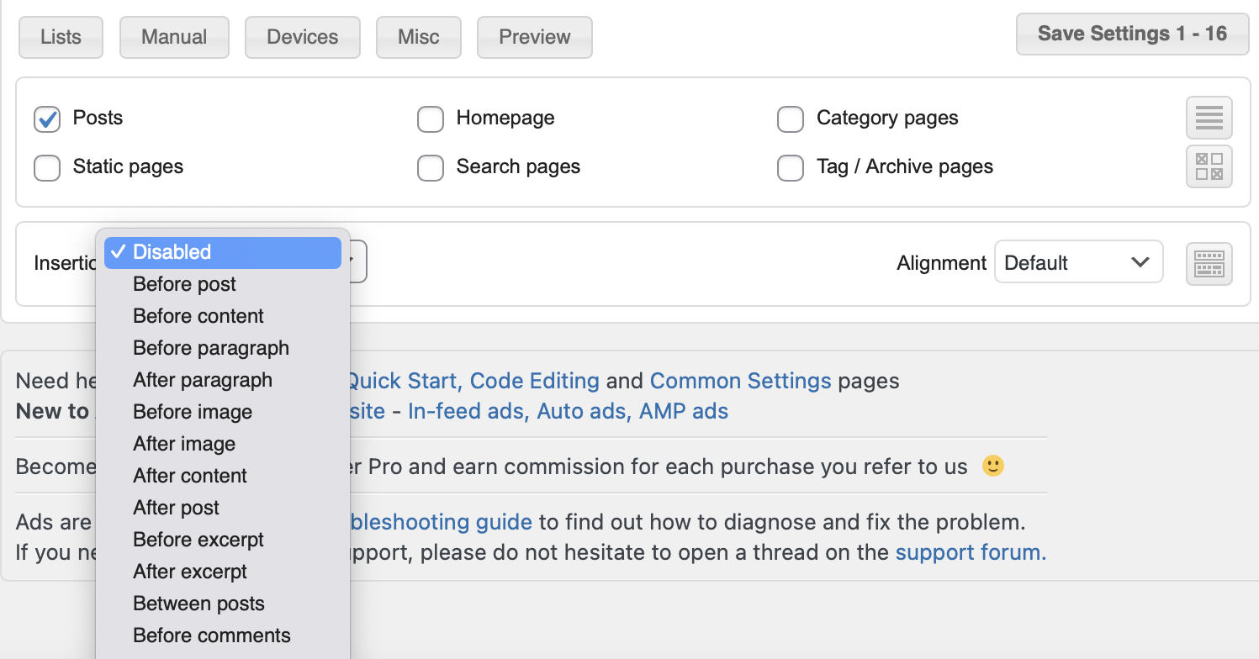This screenshot has width=1259, height=659.
Task: Uncheck the Posts checkbox
Action: (x=47, y=119)
